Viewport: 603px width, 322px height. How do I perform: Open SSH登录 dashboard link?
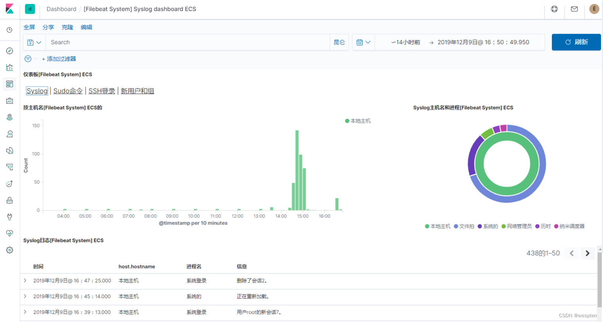click(x=101, y=91)
